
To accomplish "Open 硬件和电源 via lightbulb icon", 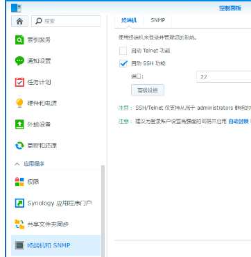I will (19, 103).
